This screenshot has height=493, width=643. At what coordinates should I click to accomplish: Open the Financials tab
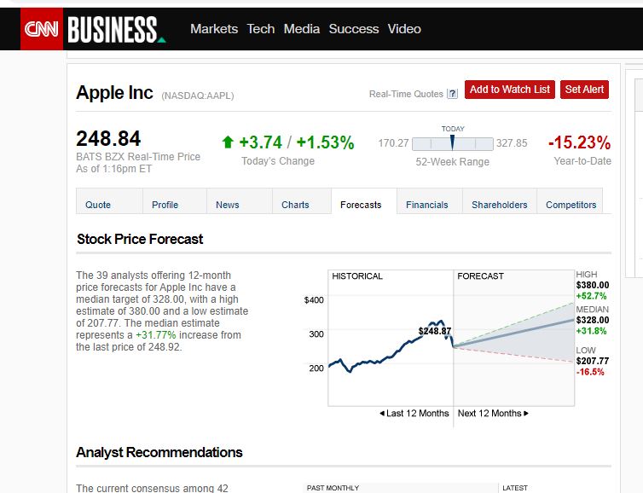(x=427, y=205)
